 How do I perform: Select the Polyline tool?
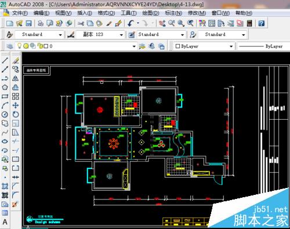pos(5,79)
